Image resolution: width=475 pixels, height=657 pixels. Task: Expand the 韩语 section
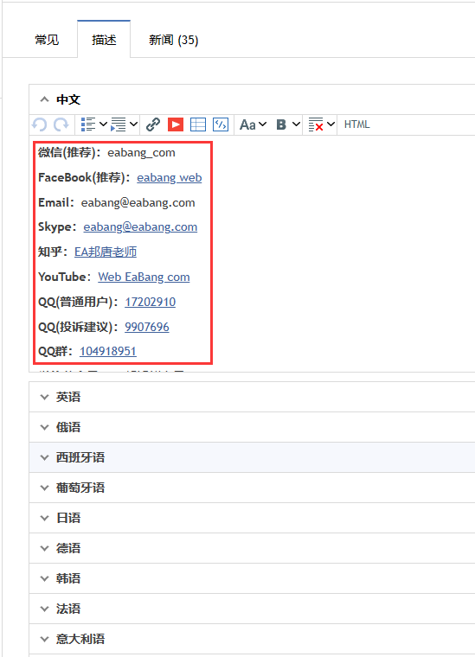pos(252,578)
